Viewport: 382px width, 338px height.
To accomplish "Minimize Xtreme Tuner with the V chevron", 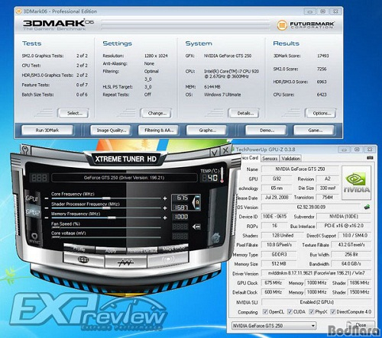I will pyautogui.click(x=215, y=153).
